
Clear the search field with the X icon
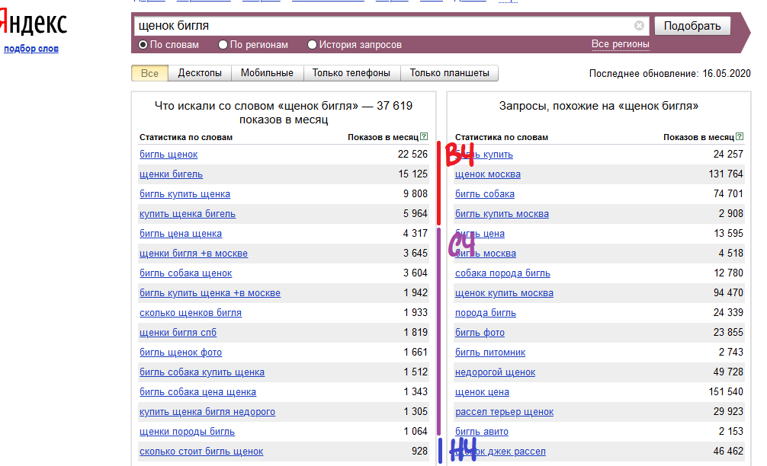point(639,26)
